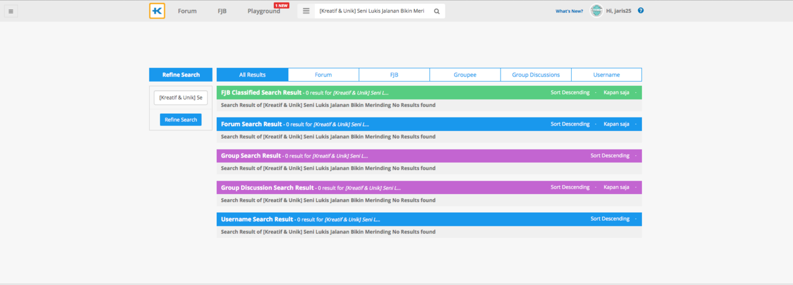793x285 pixels.
Task: Click the Username Search Result heading
Action: pyautogui.click(x=257, y=219)
